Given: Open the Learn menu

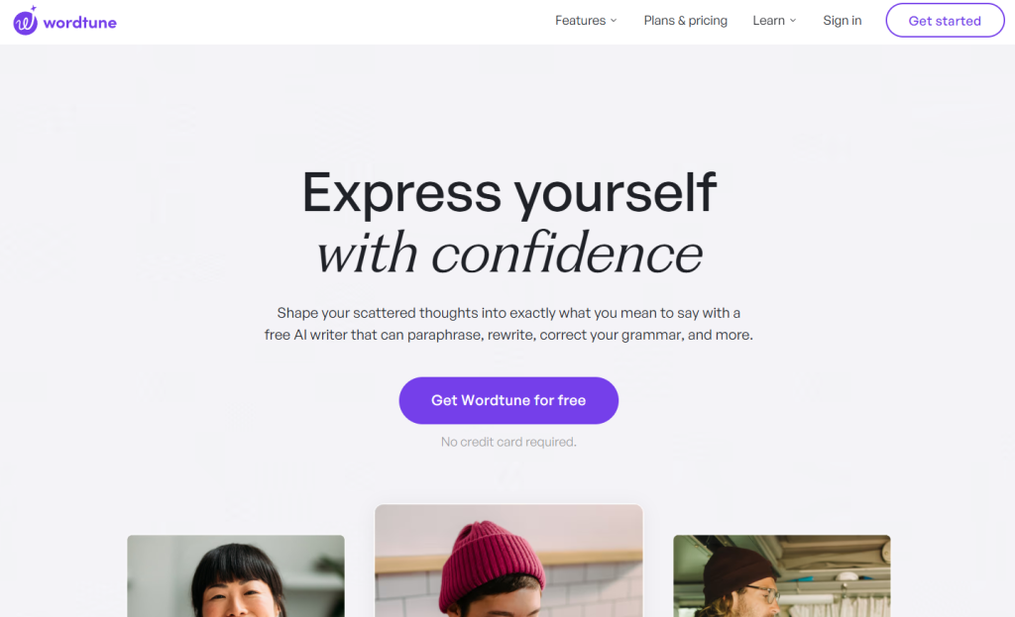Looking at the screenshot, I should coord(774,21).
